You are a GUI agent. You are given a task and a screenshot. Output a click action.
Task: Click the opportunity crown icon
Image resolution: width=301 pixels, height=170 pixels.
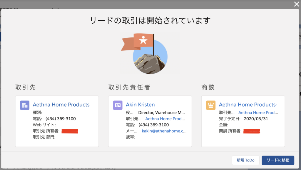[x=211, y=105]
